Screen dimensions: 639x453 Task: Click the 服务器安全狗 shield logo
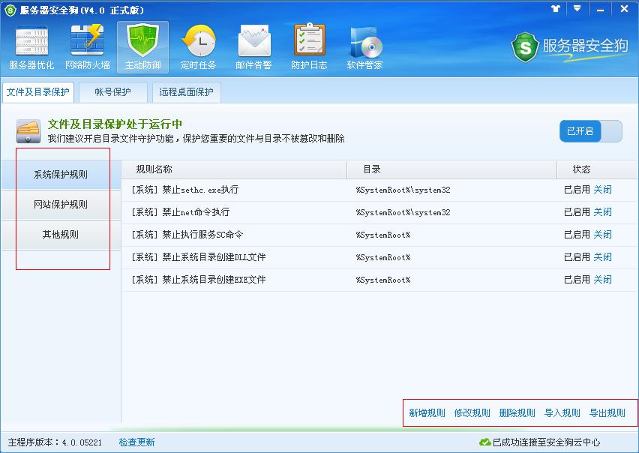pyautogui.click(x=523, y=46)
